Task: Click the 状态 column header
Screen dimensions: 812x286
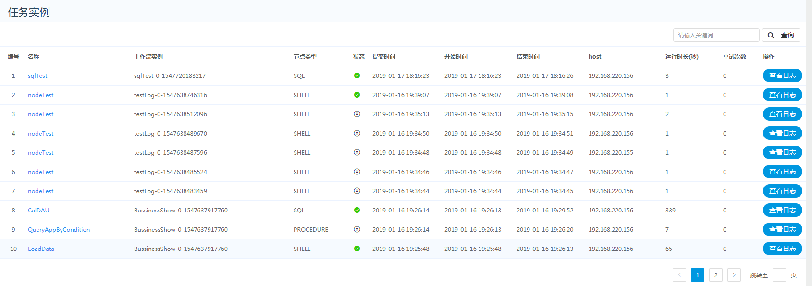Action: click(359, 57)
